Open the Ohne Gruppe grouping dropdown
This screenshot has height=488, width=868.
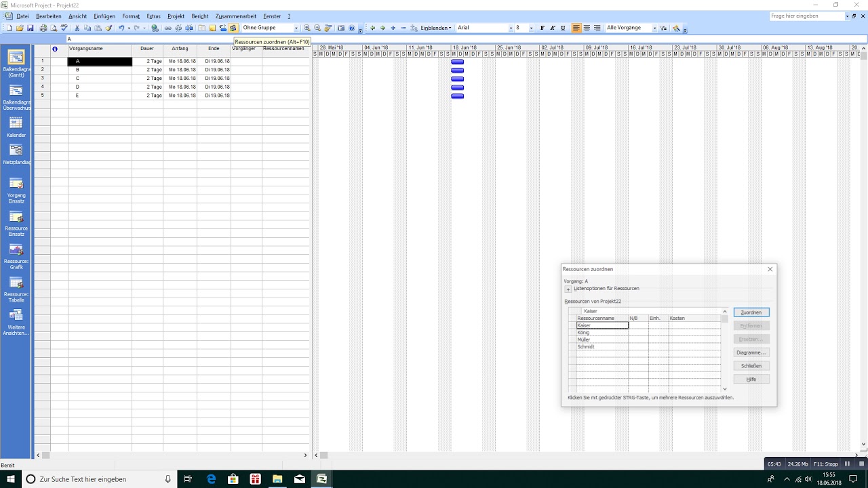coord(296,28)
